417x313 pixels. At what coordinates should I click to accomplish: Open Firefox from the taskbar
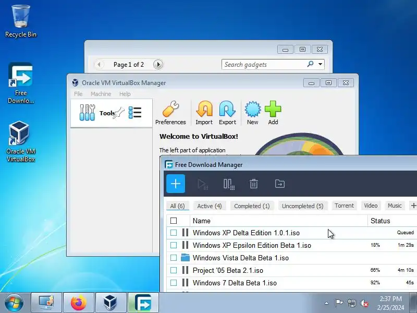point(79,303)
